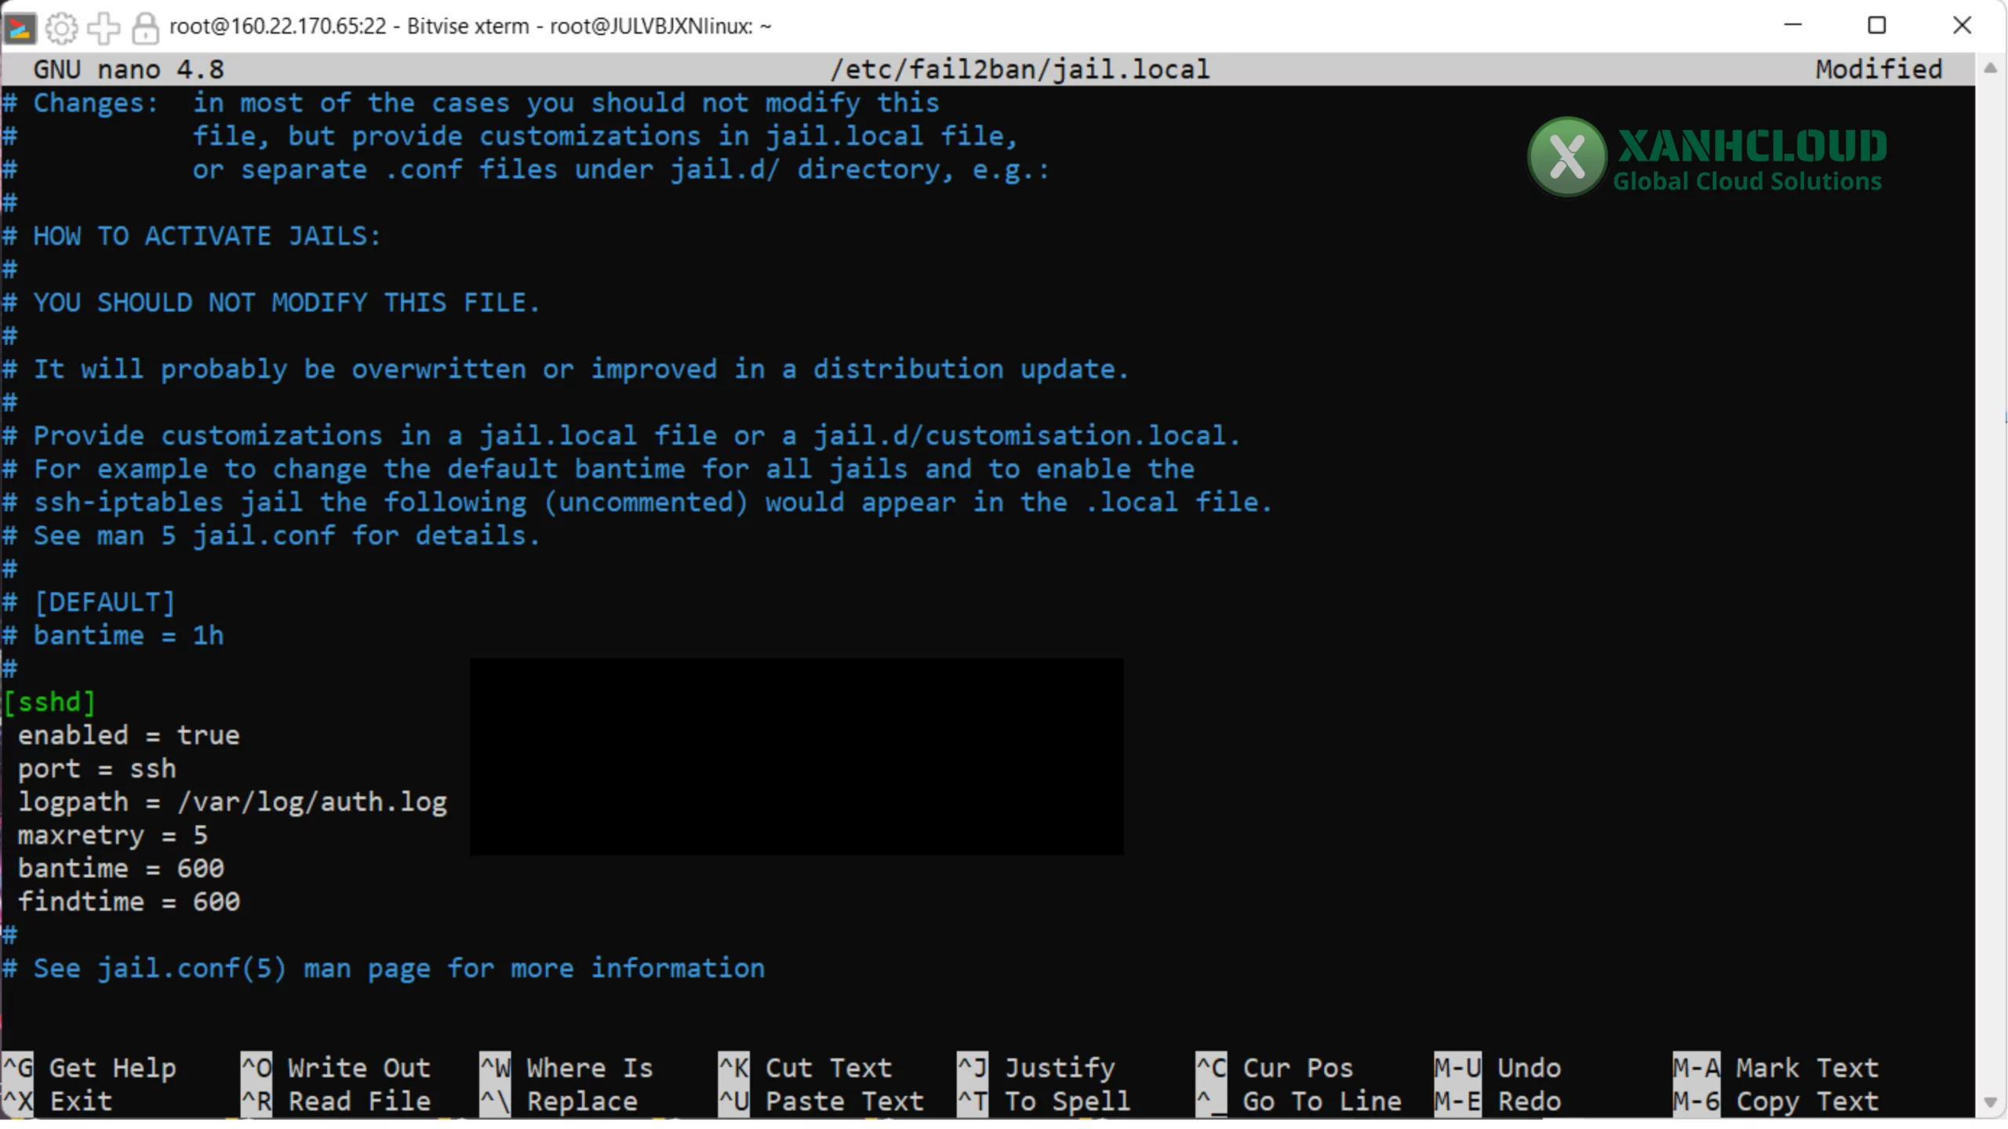Viewport: 2008px width, 1129px height.
Task: Select the Read File command
Action: 358,1101
